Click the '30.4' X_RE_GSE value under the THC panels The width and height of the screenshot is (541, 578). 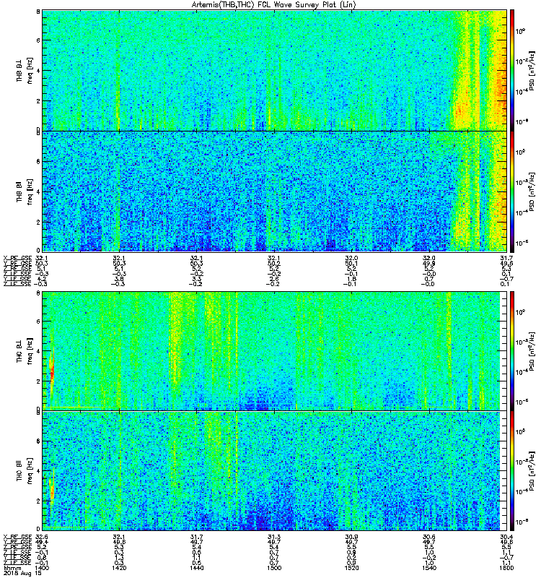coord(506,537)
